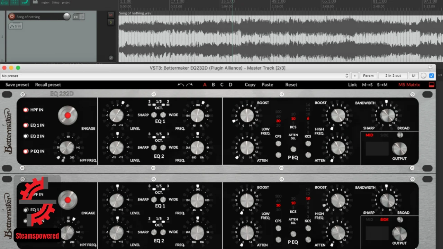Click top unit high BOOST knob

coord(338,115)
